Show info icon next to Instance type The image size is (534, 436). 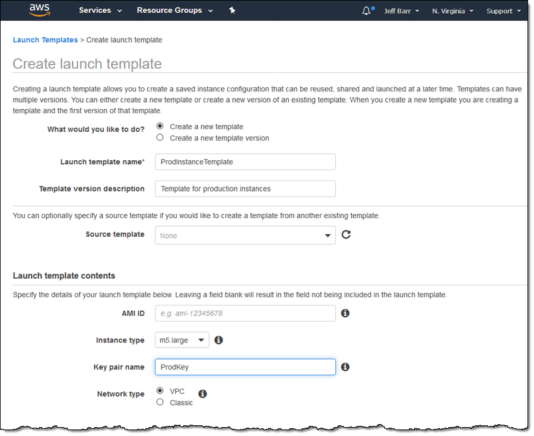point(218,340)
